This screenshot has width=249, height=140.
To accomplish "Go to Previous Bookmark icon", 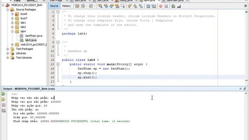I will pos(130,6).
